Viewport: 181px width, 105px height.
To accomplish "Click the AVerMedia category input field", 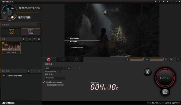I will tap(55, 78).
